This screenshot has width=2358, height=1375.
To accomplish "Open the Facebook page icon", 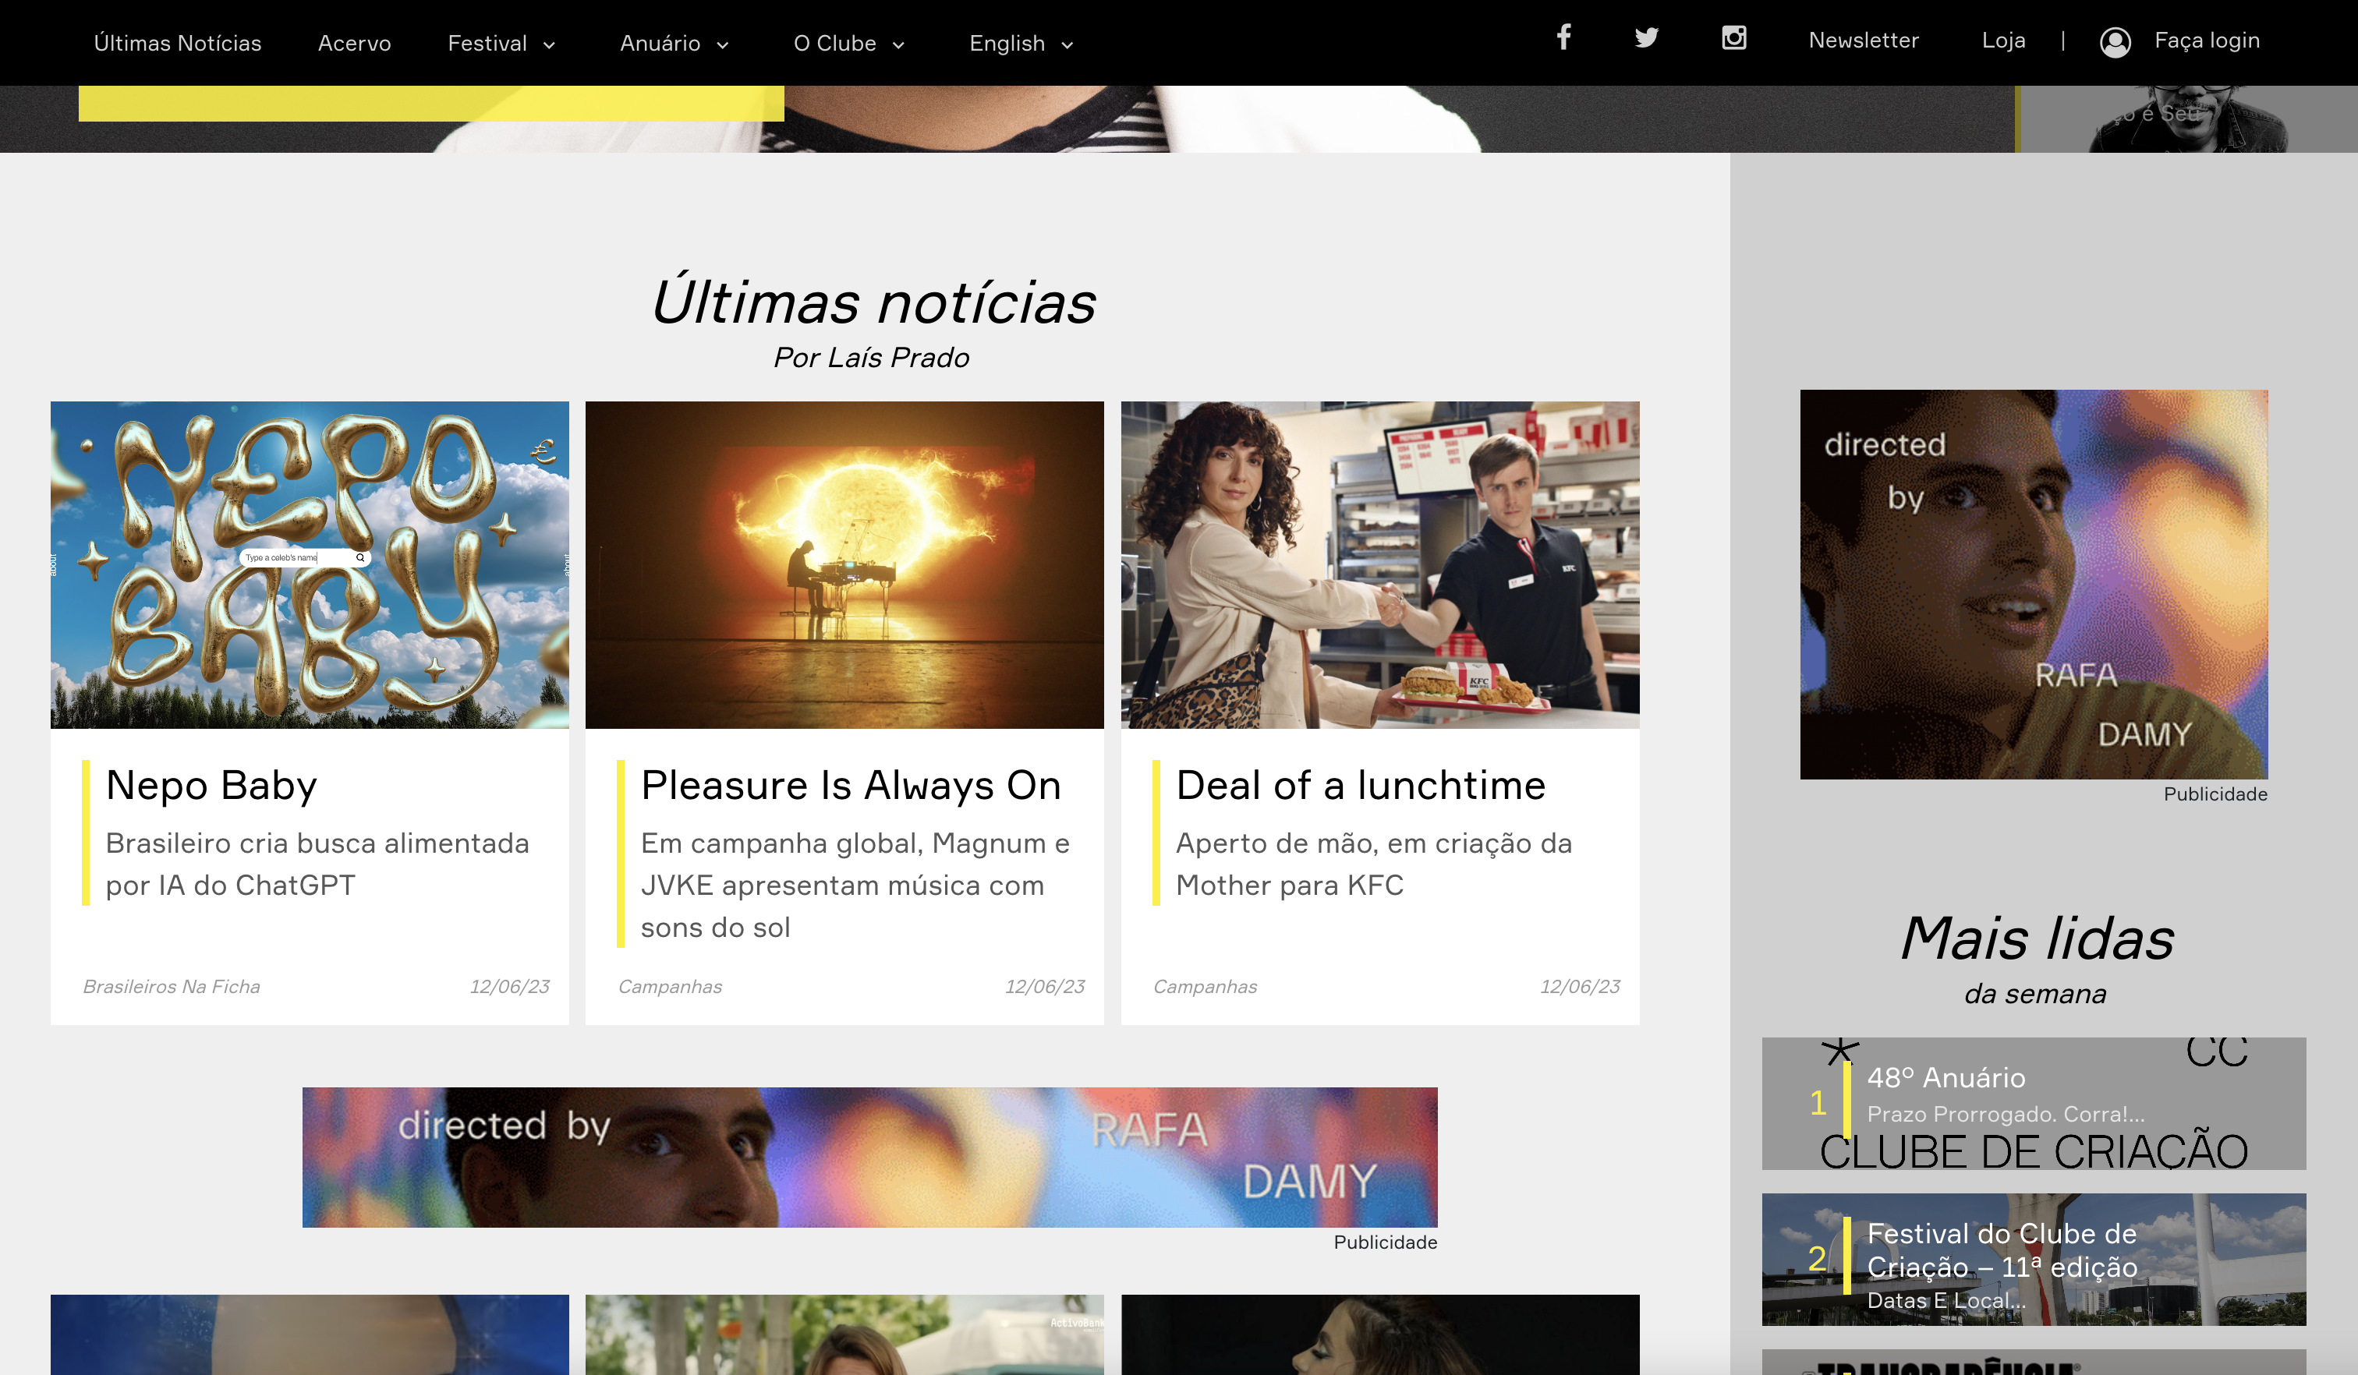I will 1563,37.
